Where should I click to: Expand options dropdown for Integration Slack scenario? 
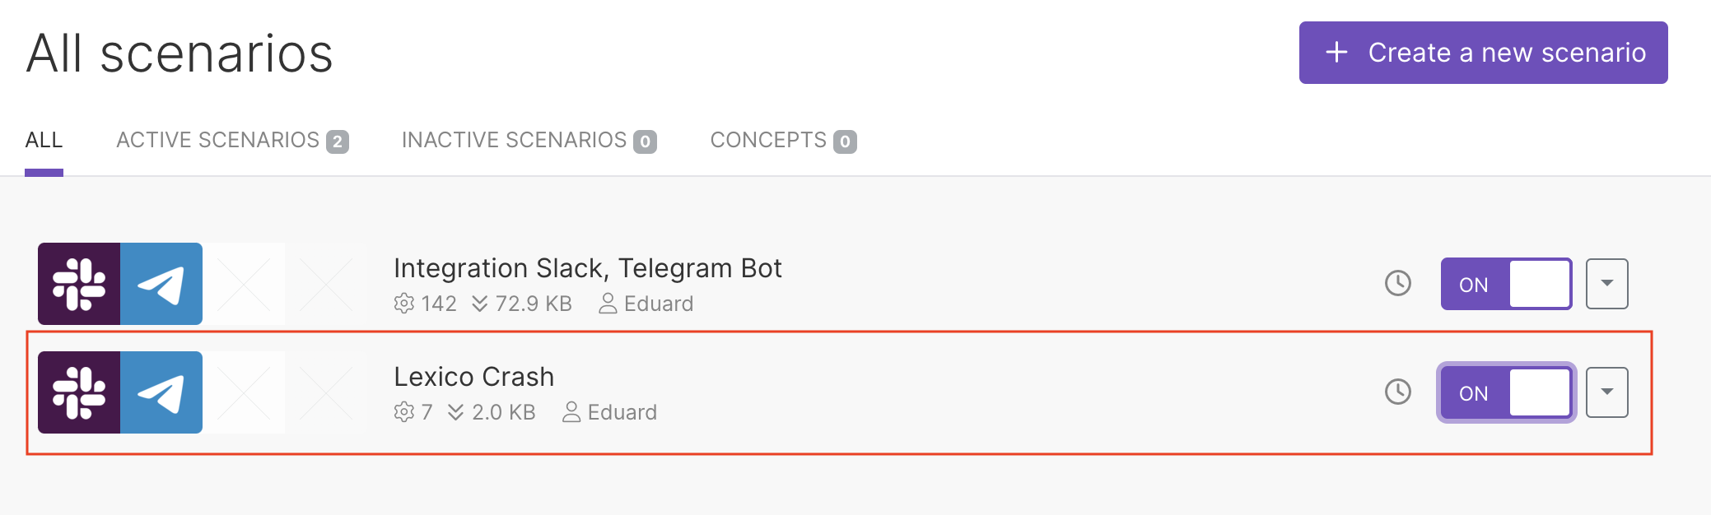[1606, 284]
